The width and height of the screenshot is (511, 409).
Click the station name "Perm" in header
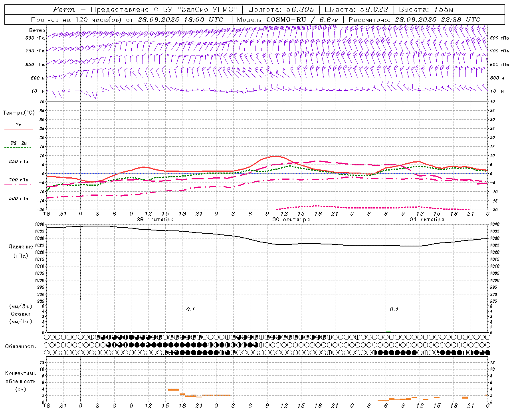(63, 10)
